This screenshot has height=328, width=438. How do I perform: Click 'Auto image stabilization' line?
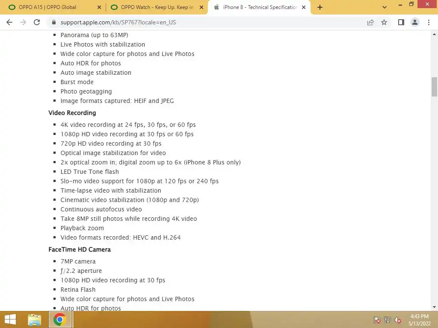pos(96,73)
